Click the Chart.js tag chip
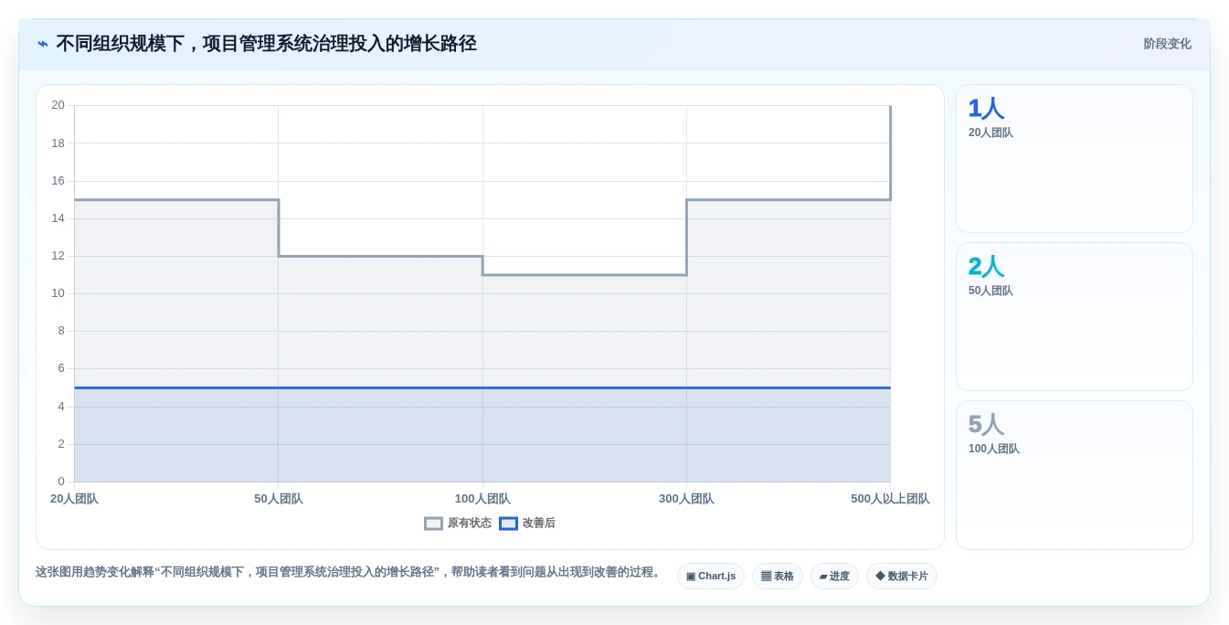This screenshot has height=625, width=1229. (x=711, y=577)
